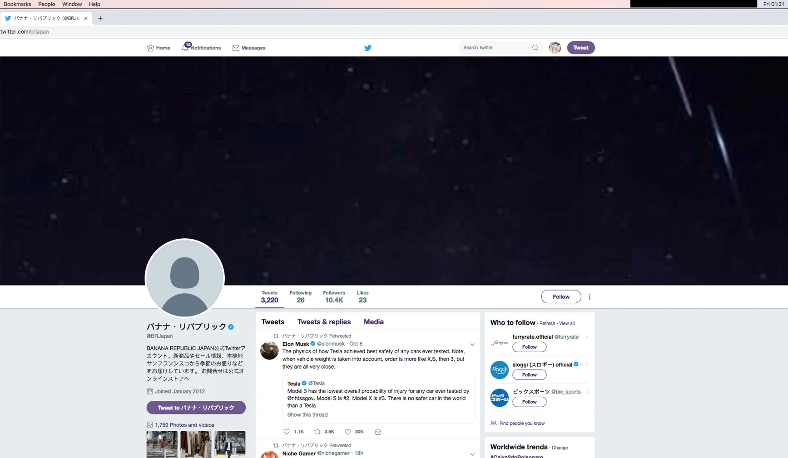Open the first media thumbnail
This screenshot has height=458, width=788.
162,444
